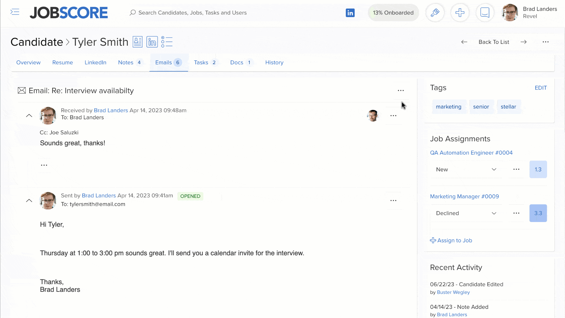This screenshot has height=318, width=565.
Task: Switch to the History tab
Action: 274,62
